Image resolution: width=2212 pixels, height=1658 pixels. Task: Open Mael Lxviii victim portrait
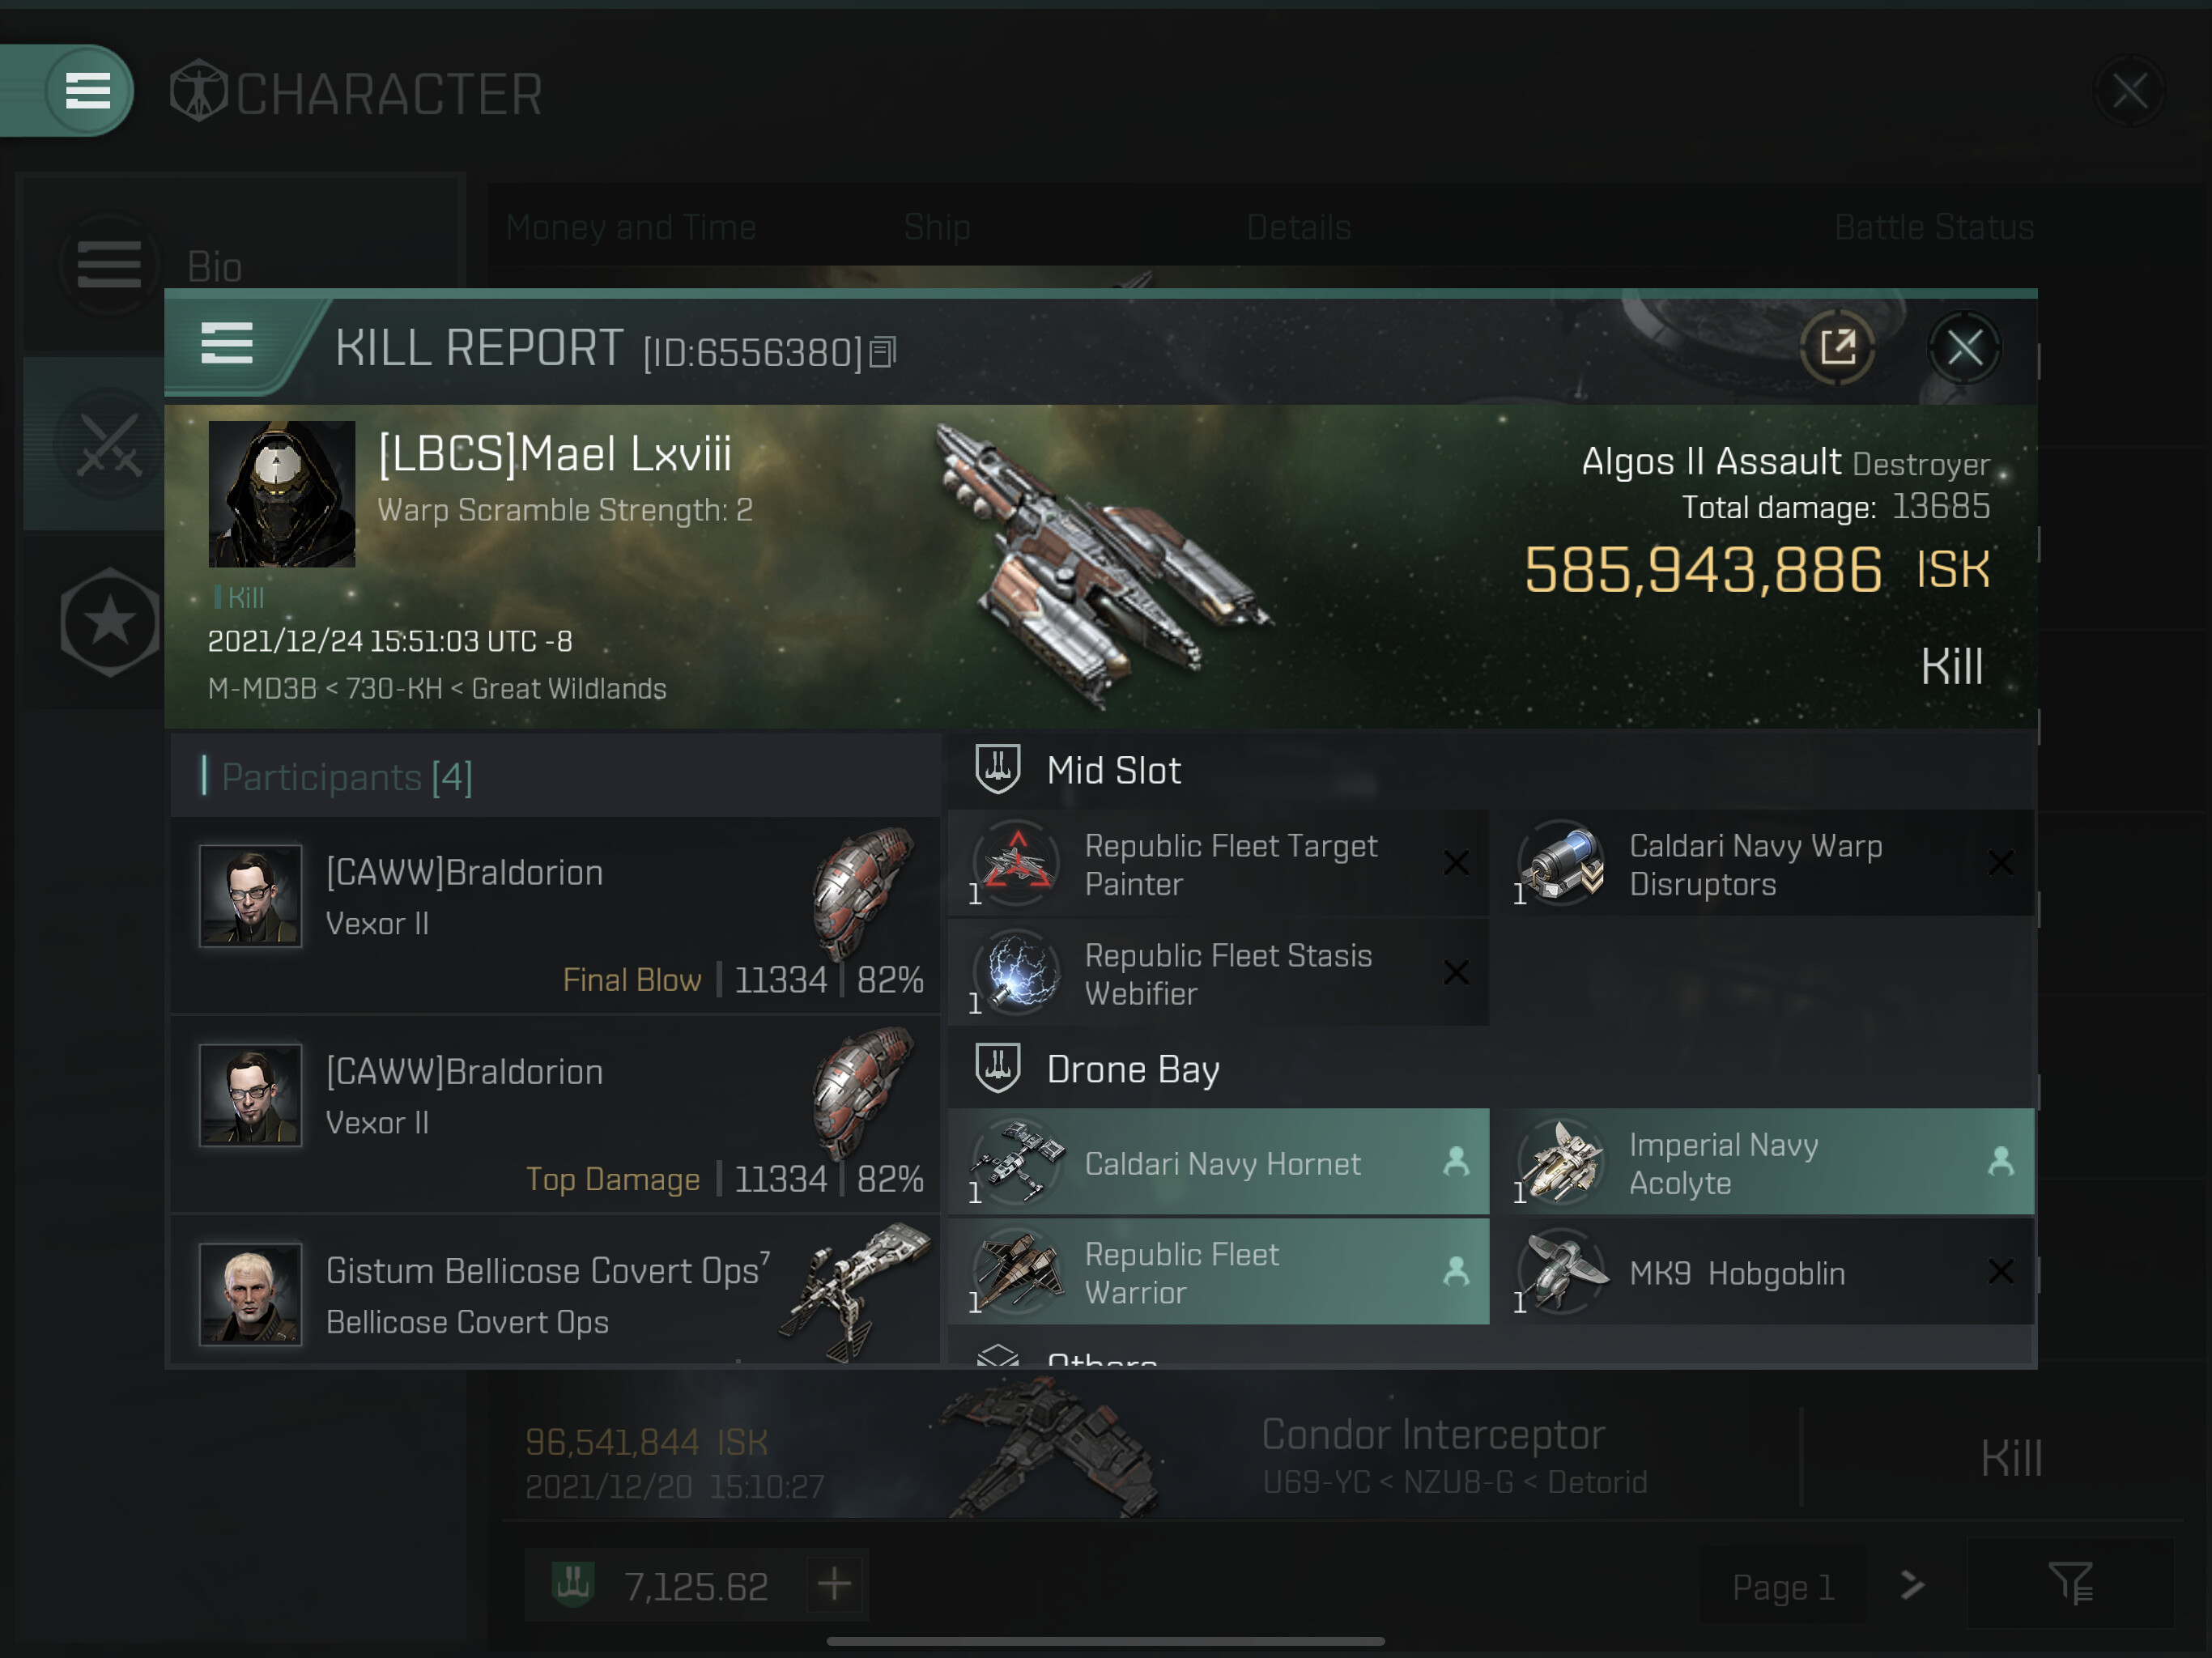[282, 494]
